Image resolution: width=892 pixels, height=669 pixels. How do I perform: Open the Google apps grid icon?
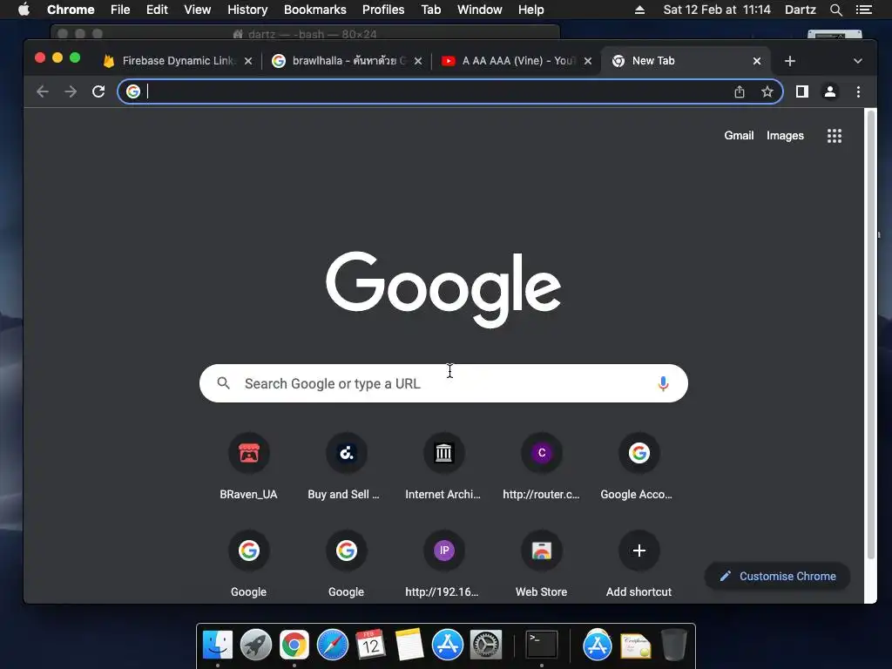pos(834,135)
